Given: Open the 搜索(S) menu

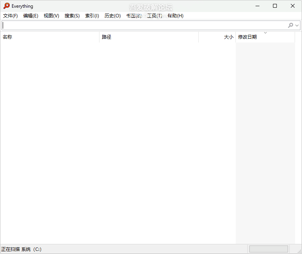Looking at the screenshot, I should click(x=72, y=16).
